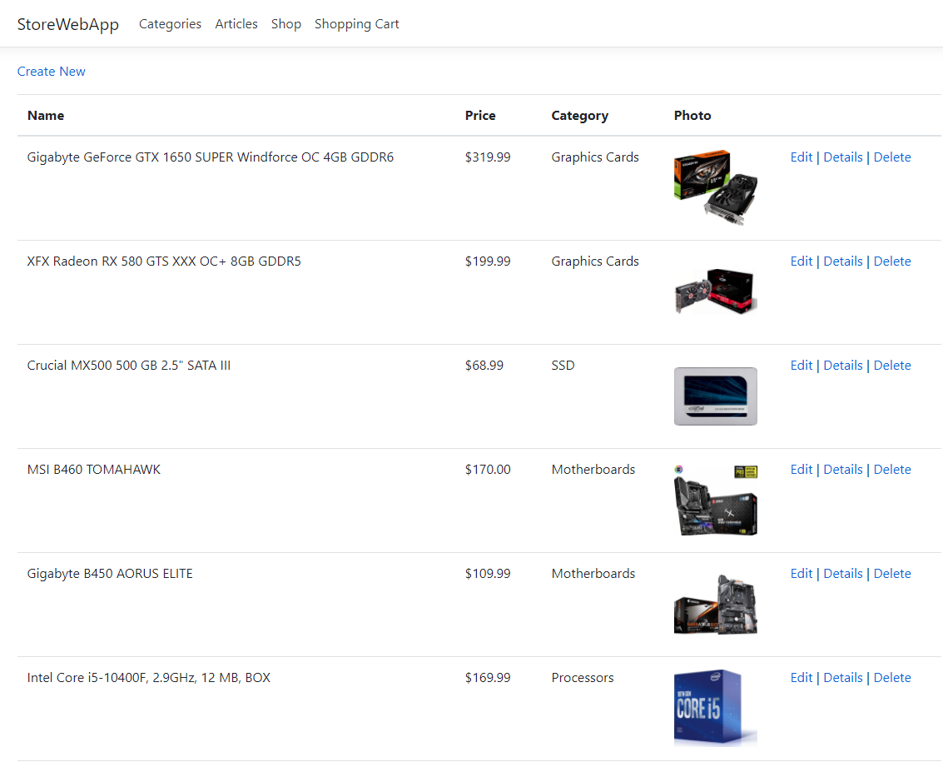Open the StoreWebApp home brand link
This screenshot has width=943, height=762.
[x=68, y=24]
